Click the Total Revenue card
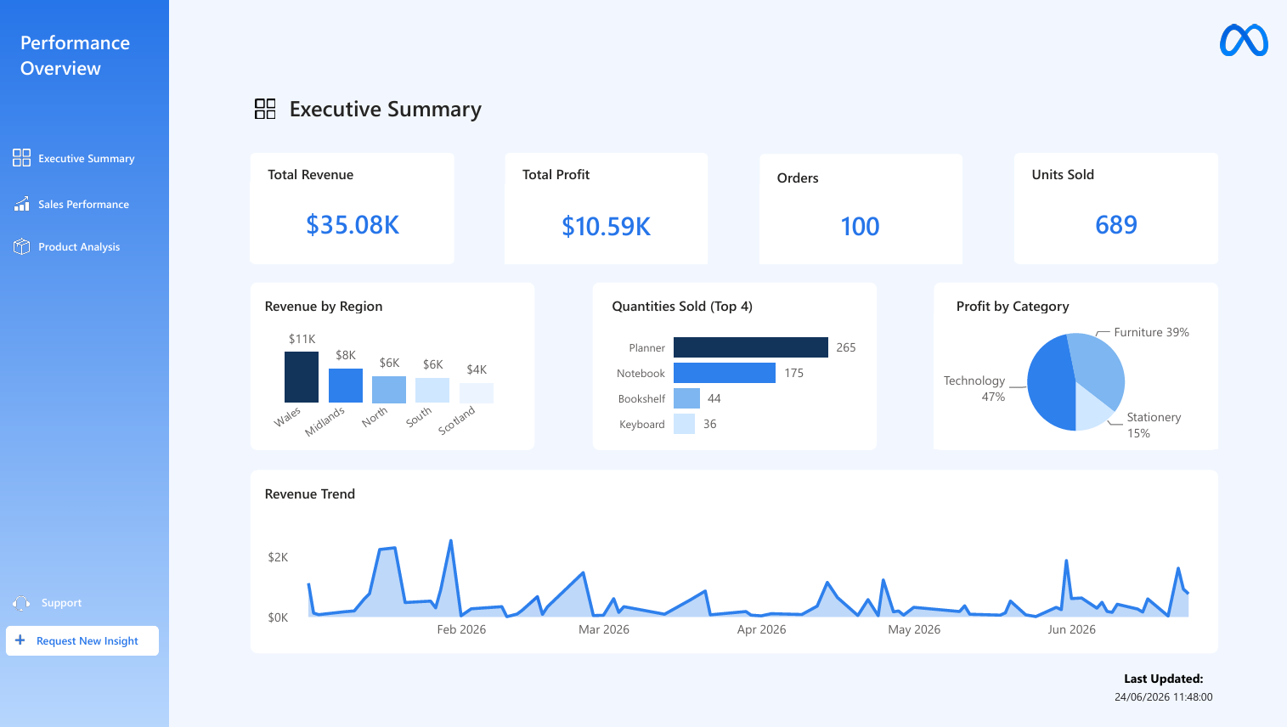 (x=352, y=208)
